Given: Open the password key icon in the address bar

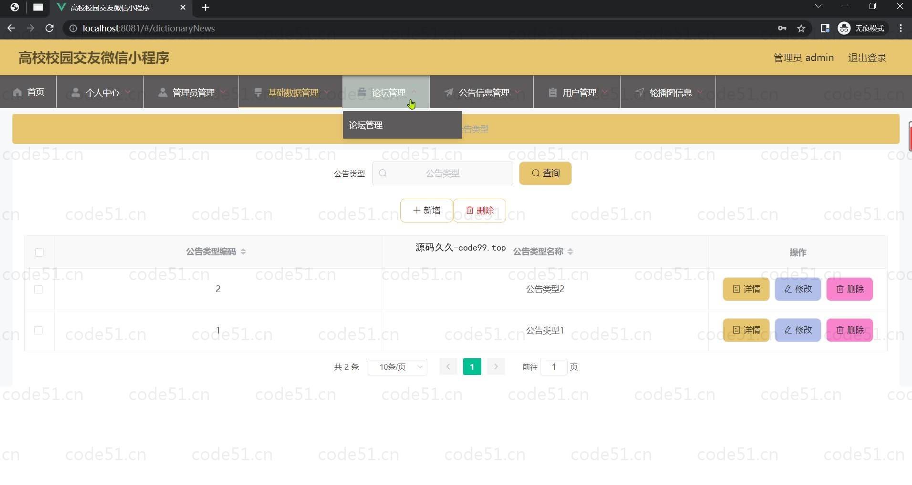Looking at the screenshot, I should click(x=782, y=28).
